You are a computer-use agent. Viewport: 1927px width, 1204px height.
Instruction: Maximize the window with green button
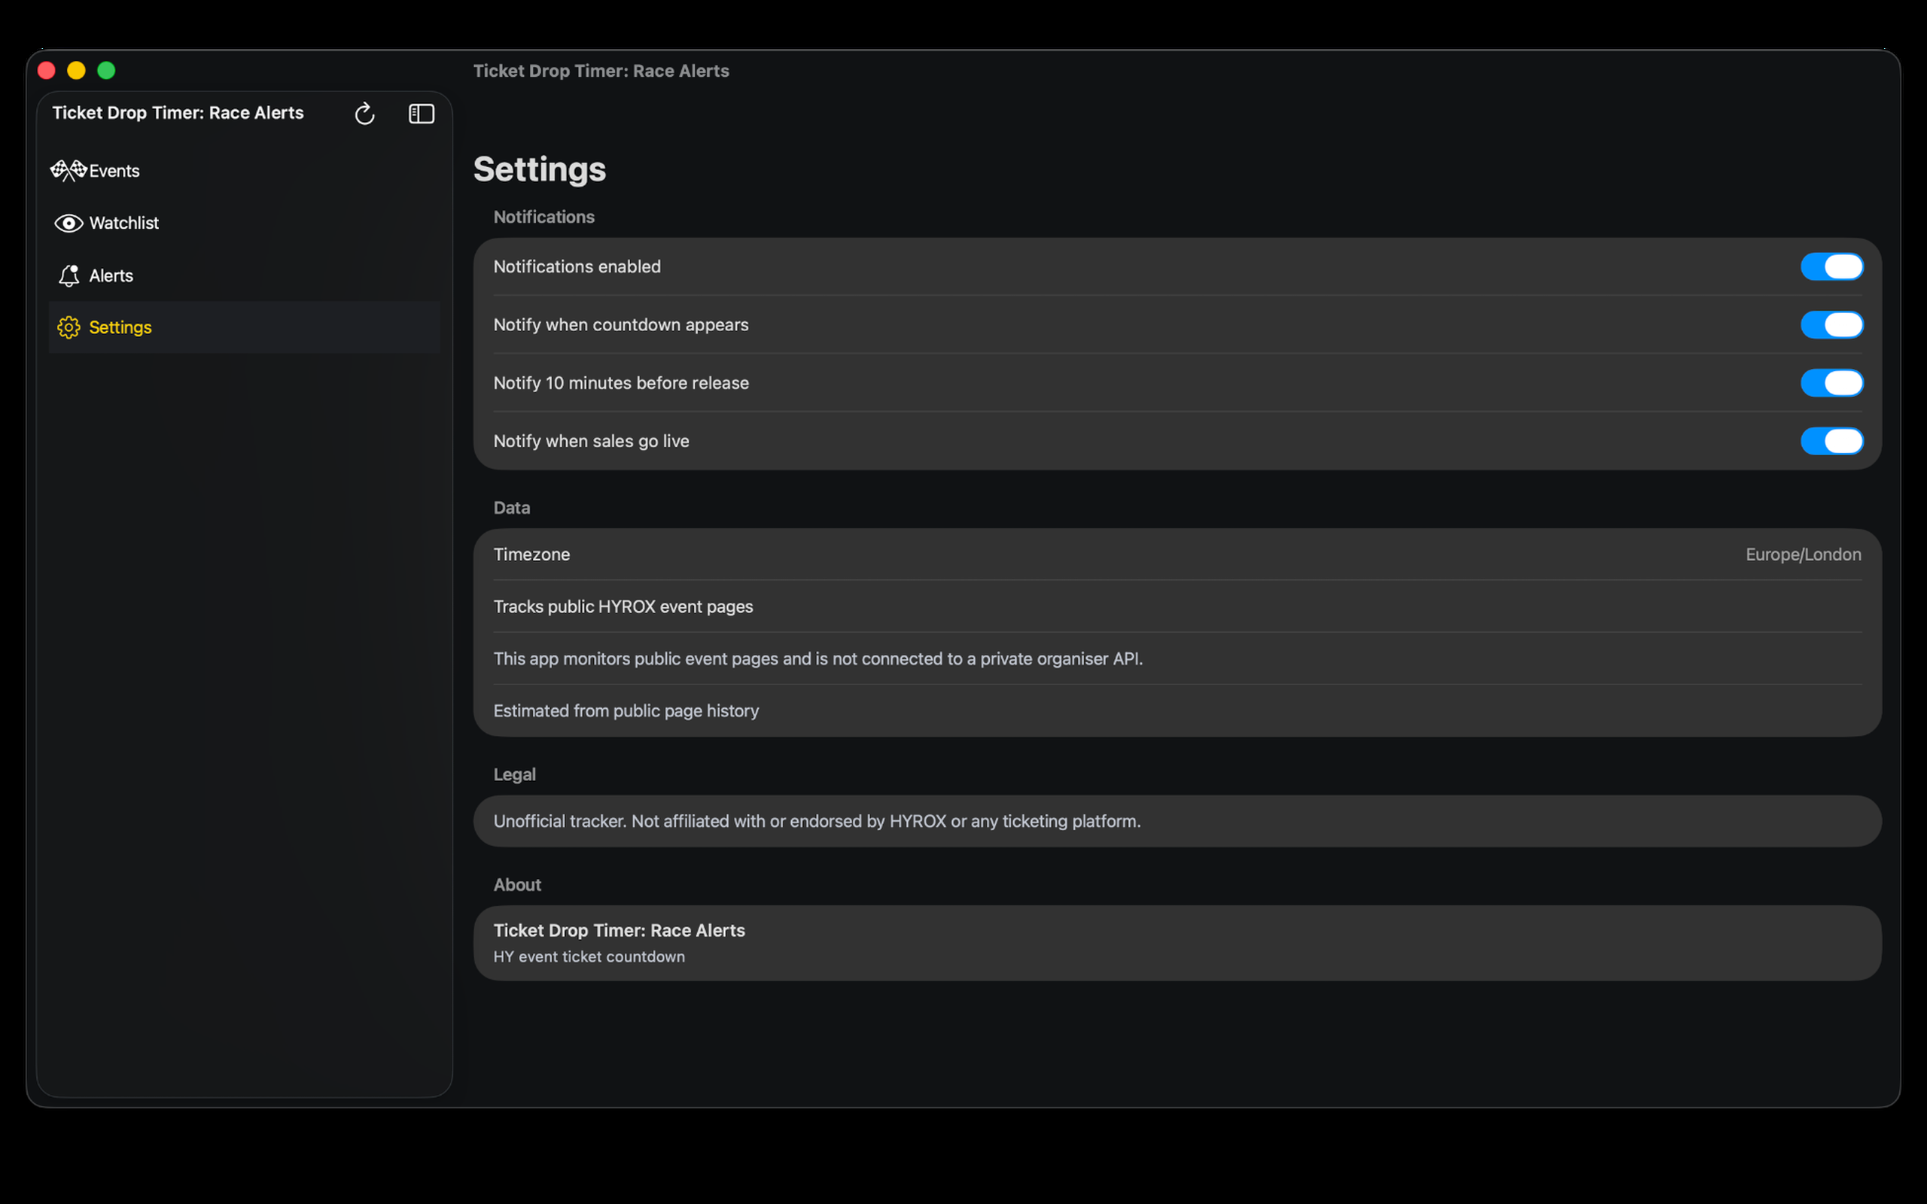[106, 71]
